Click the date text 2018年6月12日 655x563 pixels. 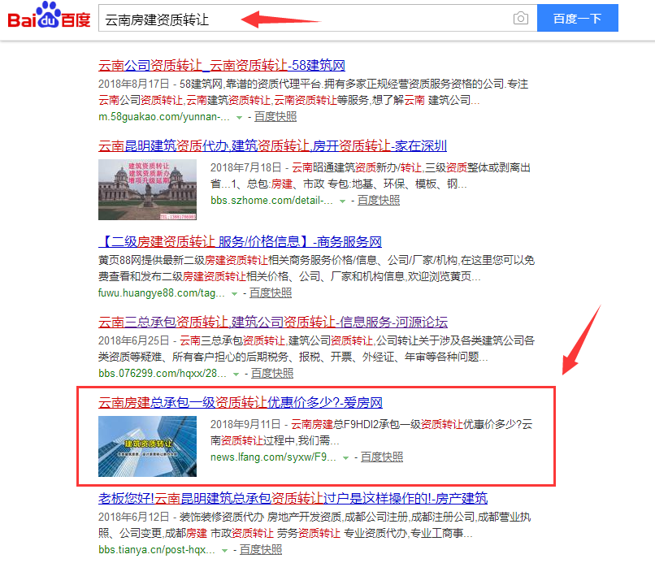coord(133,517)
